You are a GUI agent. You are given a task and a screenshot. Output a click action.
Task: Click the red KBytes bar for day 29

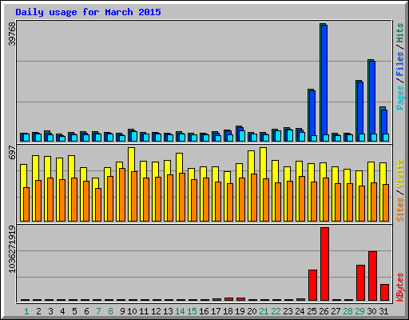[360, 282]
